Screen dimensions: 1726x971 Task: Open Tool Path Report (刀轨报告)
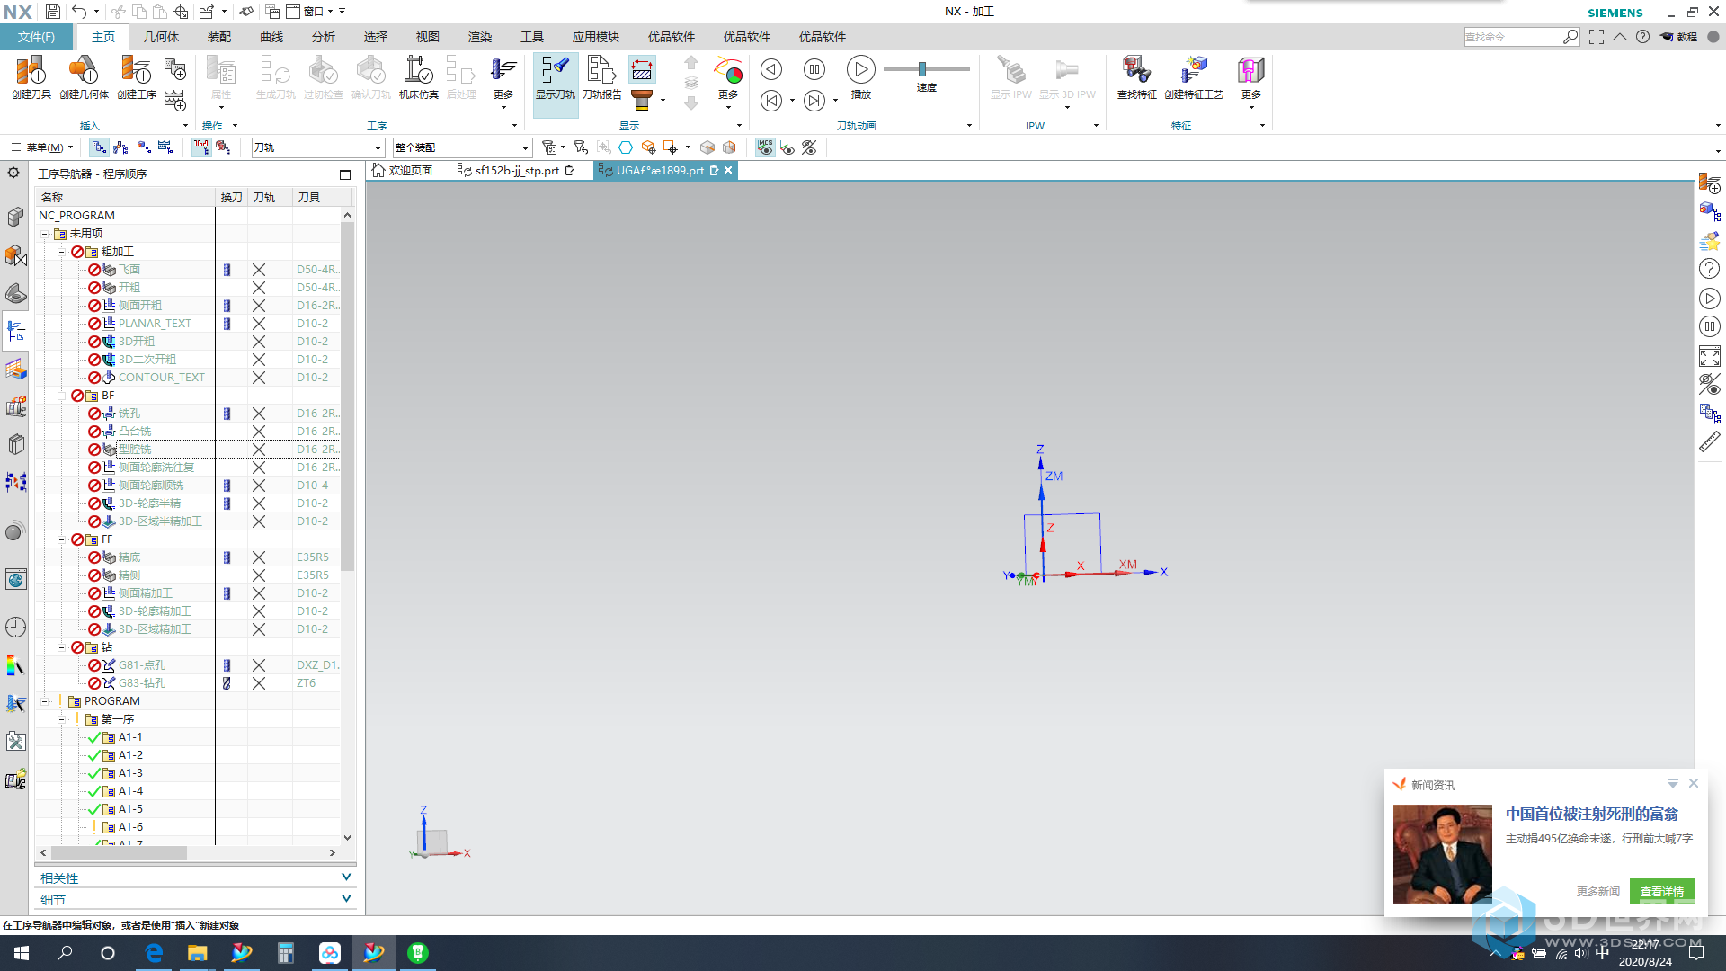pos(601,77)
